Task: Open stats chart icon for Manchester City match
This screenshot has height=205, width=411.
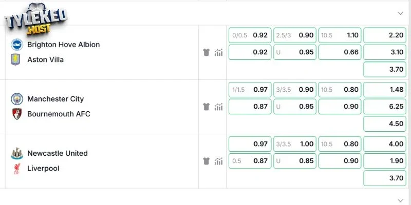Action: click(x=218, y=107)
